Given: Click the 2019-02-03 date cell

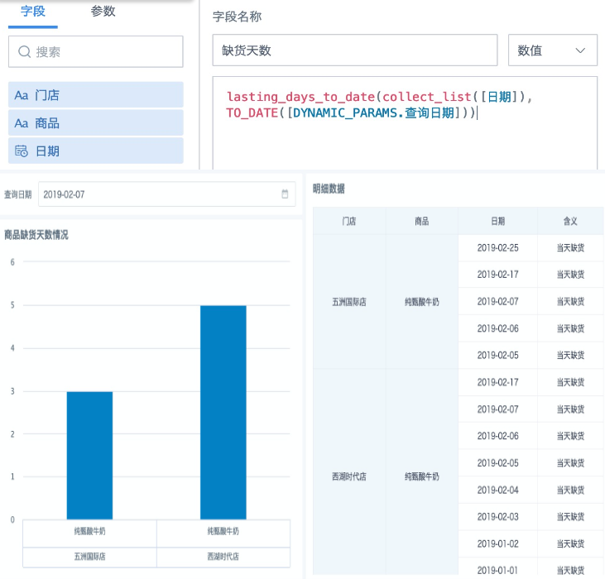Looking at the screenshot, I should point(497,517).
